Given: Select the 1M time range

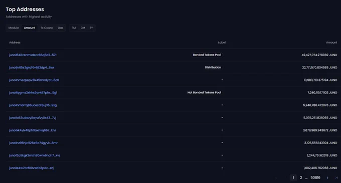Looking at the screenshot, I should click(74, 28).
